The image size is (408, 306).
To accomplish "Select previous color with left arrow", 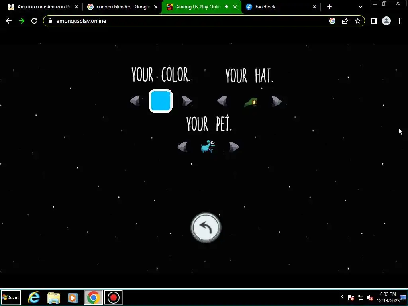I will (135, 101).
